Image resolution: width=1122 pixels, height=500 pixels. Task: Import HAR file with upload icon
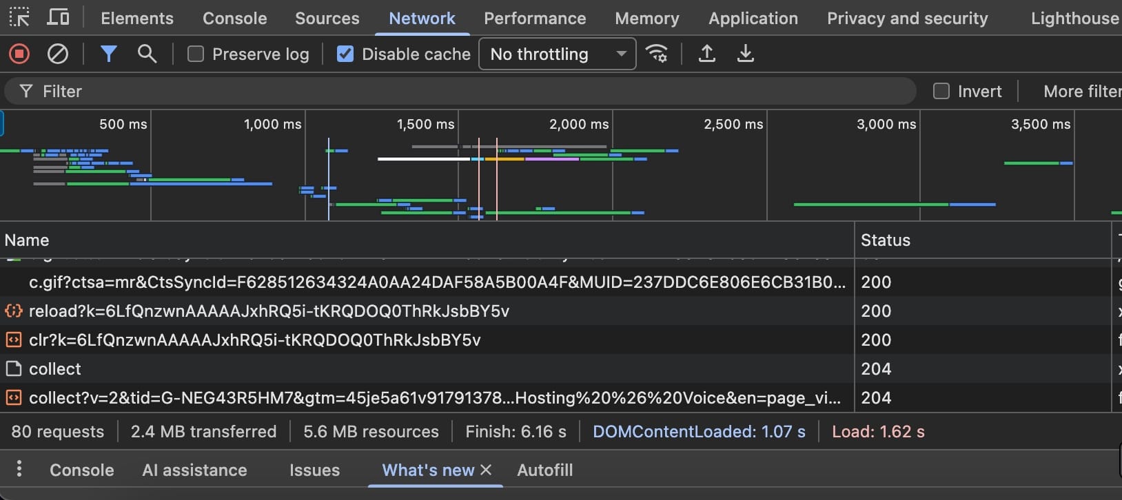pos(706,54)
